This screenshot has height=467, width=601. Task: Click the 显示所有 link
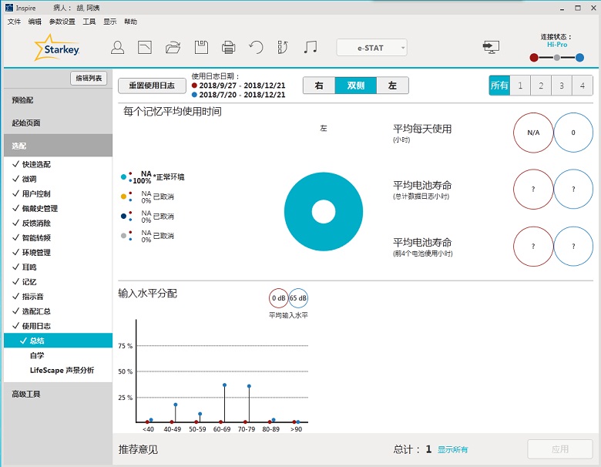452,449
